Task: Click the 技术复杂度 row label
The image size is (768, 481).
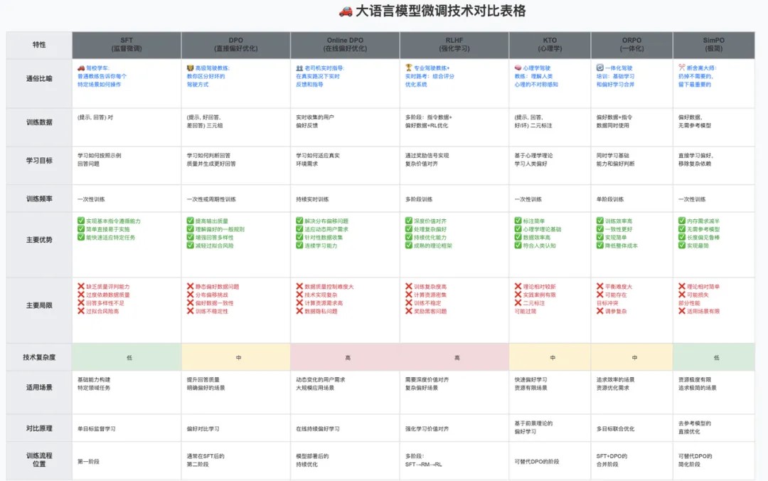Action: tap(39, 357)
